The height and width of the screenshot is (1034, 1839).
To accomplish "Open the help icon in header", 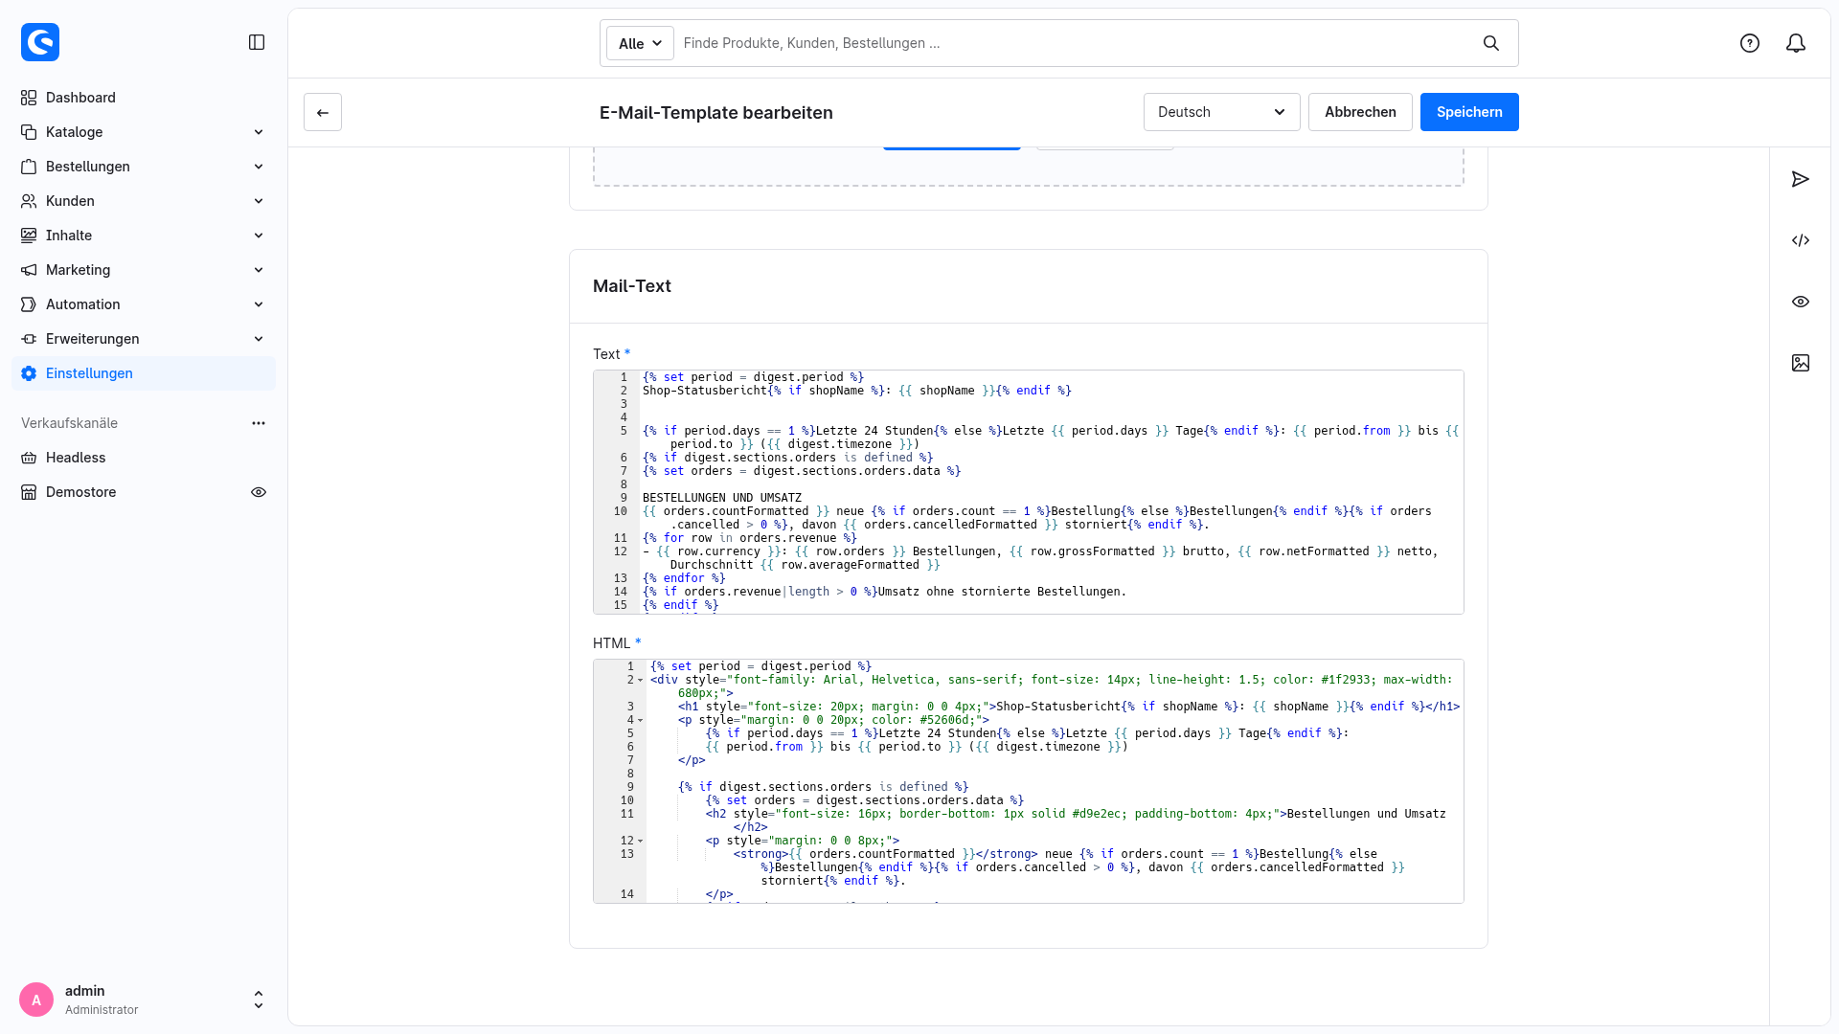I will pyautogui.click(x=1750, y=43).
